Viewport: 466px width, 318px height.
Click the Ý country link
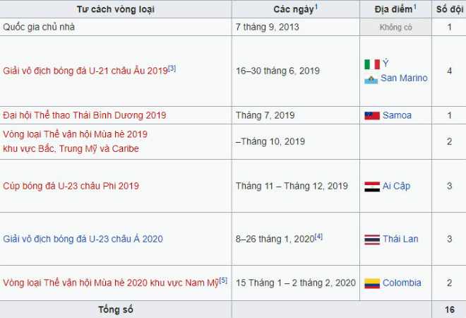[385, 64]
